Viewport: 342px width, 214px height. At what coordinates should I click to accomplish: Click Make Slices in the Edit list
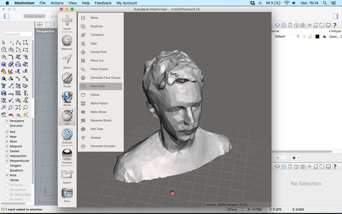[100, 112]
